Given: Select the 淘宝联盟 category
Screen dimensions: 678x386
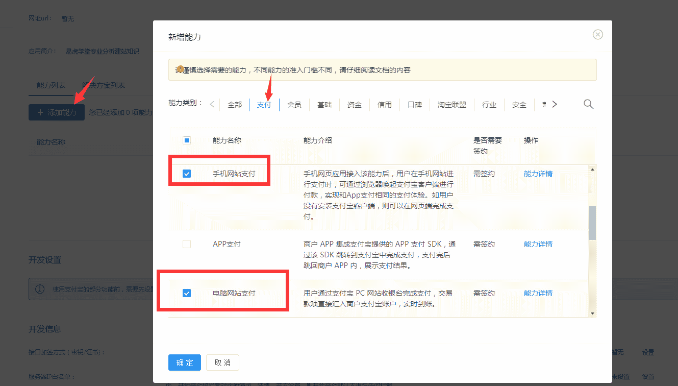Looking at the screenshot, I should tap(451, 104).
